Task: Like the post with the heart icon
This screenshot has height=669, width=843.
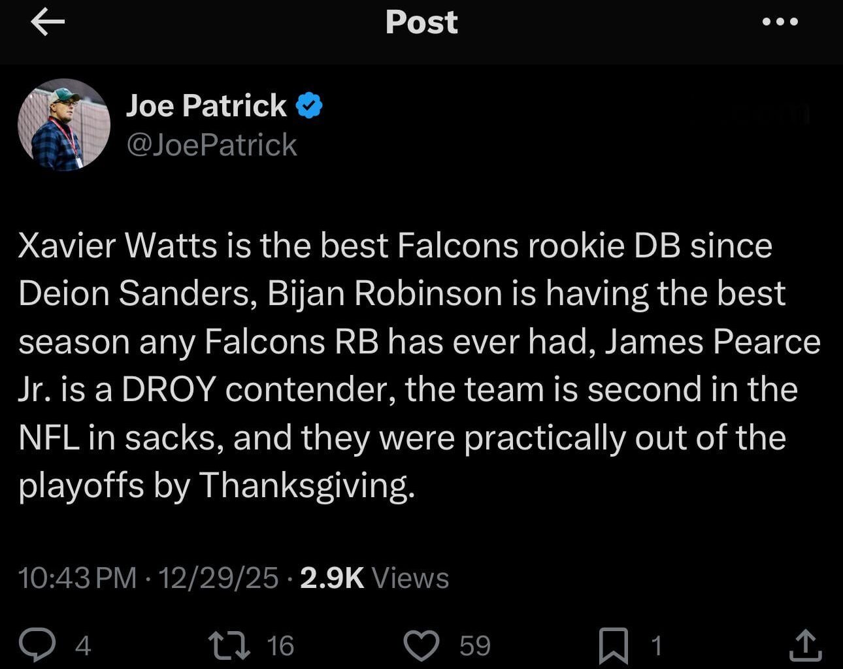Action: pos(421,645)
